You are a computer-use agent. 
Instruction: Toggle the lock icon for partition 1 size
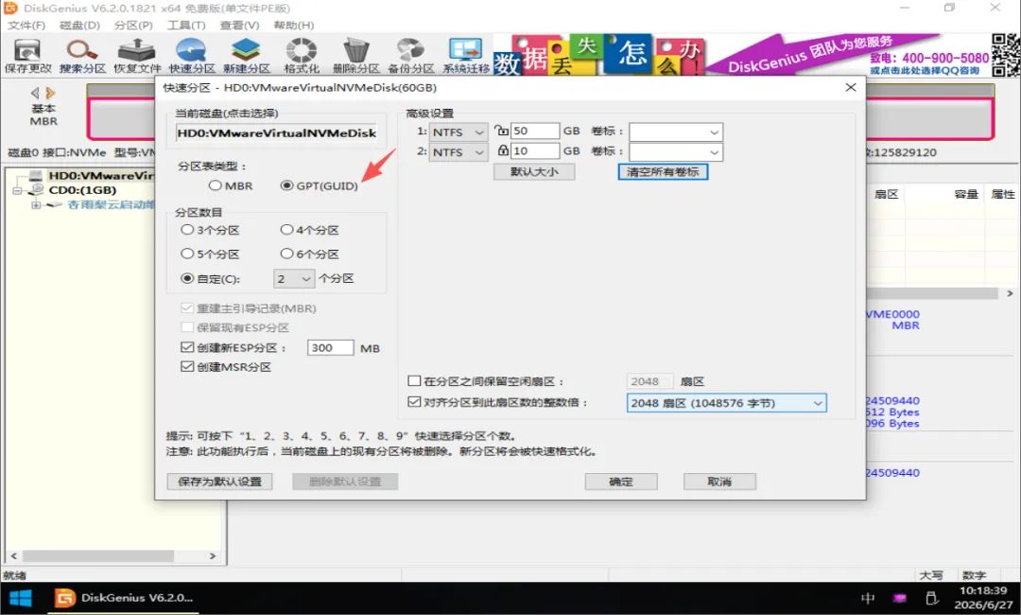pos(501,131)
